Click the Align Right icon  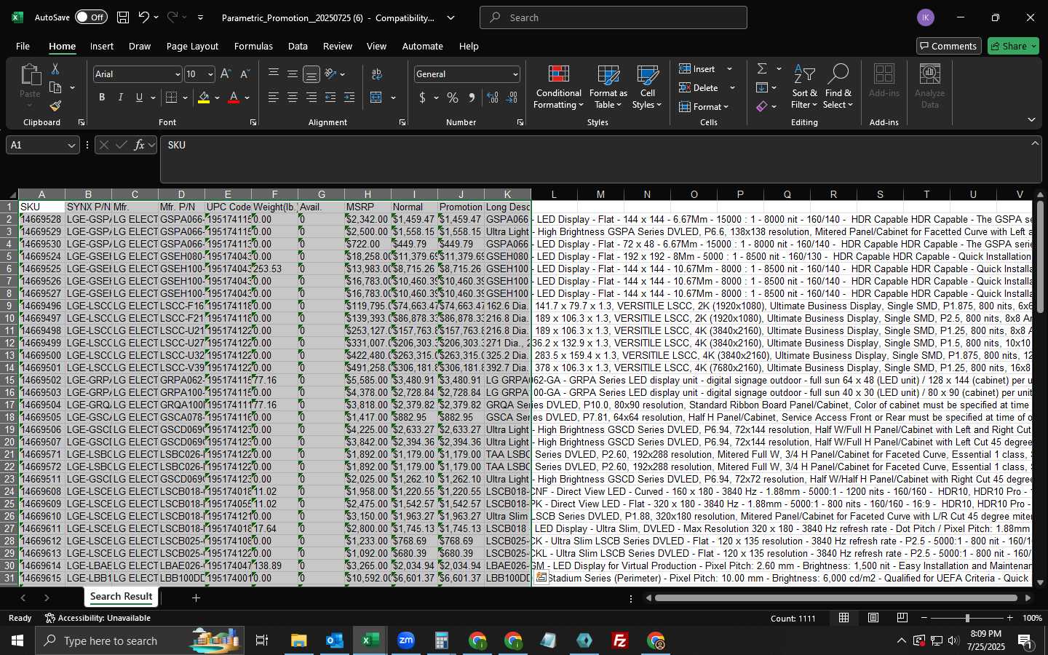(x=311, y=98)
